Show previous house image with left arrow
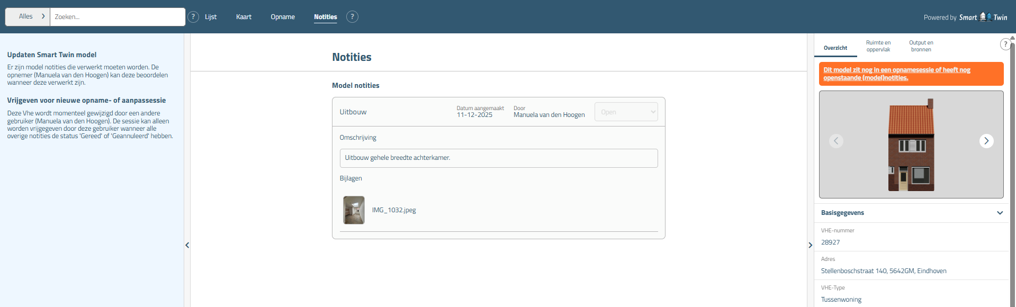1016x307 pixels. tap(836, 141)
